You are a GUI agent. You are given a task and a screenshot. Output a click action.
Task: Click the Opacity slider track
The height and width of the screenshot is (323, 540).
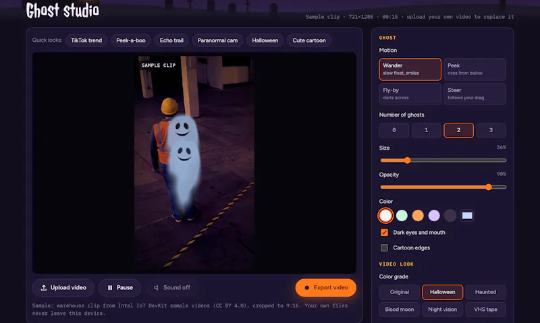pos(443,187)
